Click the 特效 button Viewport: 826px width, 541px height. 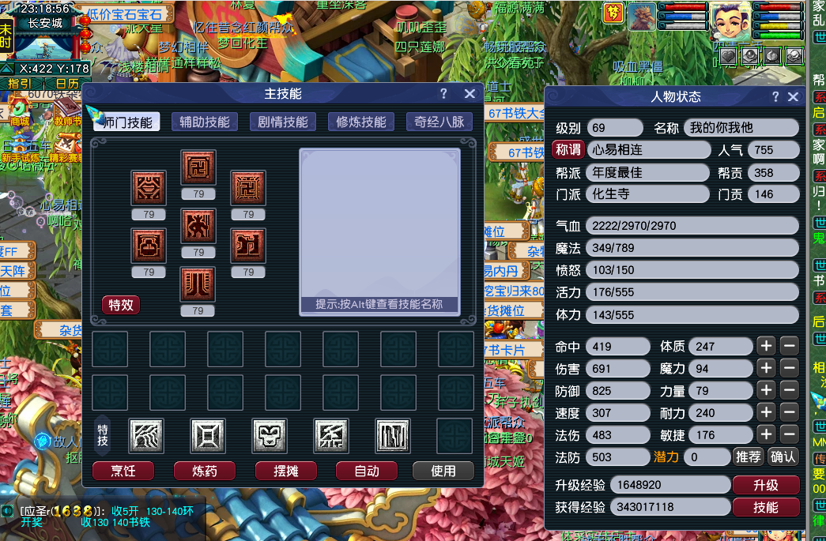click(x=121, y=305)
